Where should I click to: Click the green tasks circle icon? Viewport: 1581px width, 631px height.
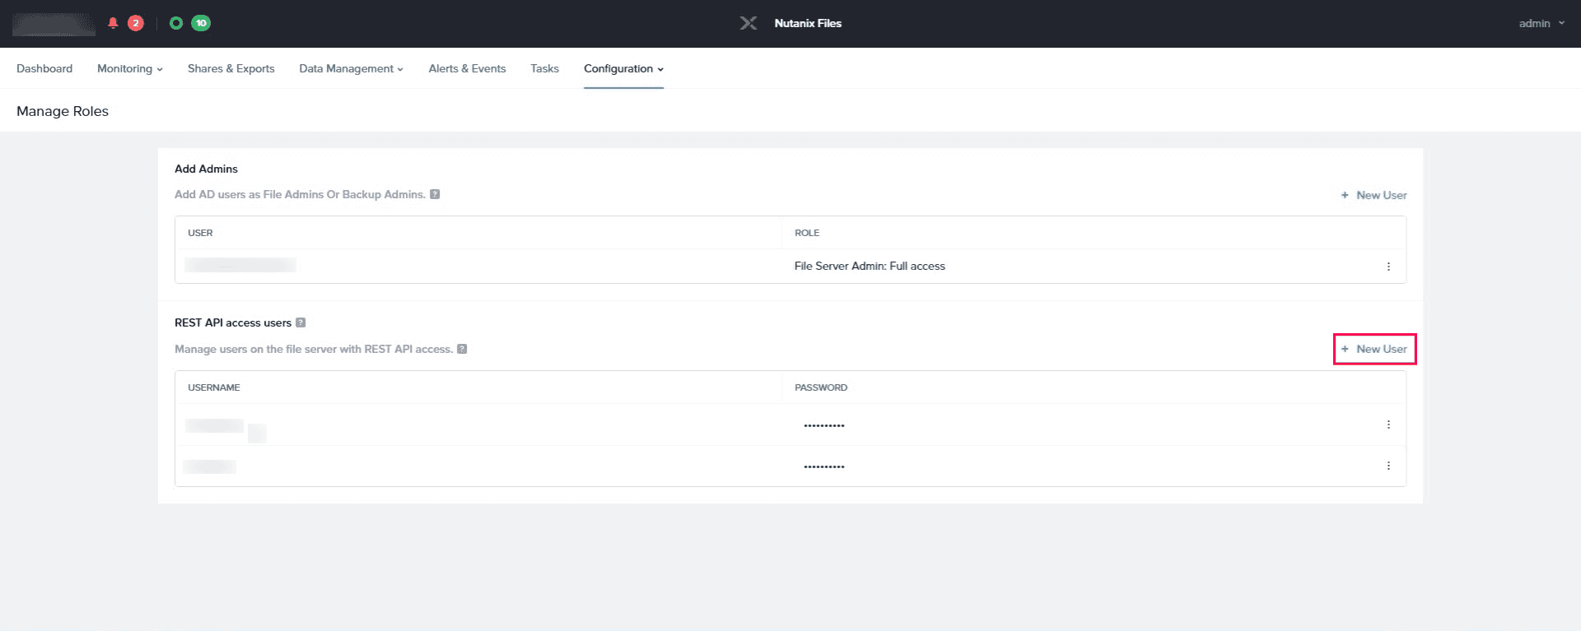[x=175, y=23]
